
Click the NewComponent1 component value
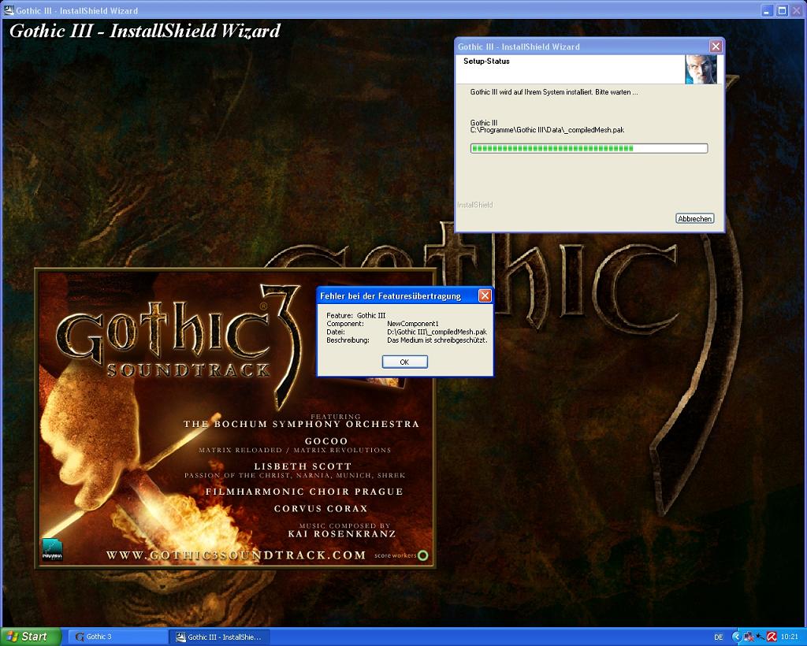pos(413,324)
